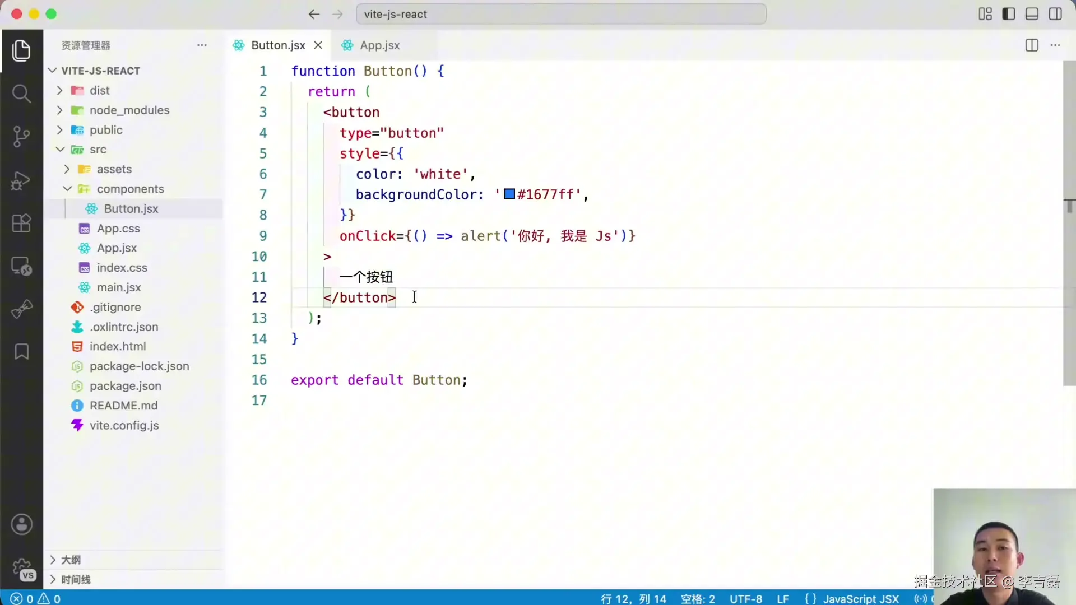Click the #1677ff color swatch in code
The height and width of the screenshot is (605, 1076).
tap(509, 194)
